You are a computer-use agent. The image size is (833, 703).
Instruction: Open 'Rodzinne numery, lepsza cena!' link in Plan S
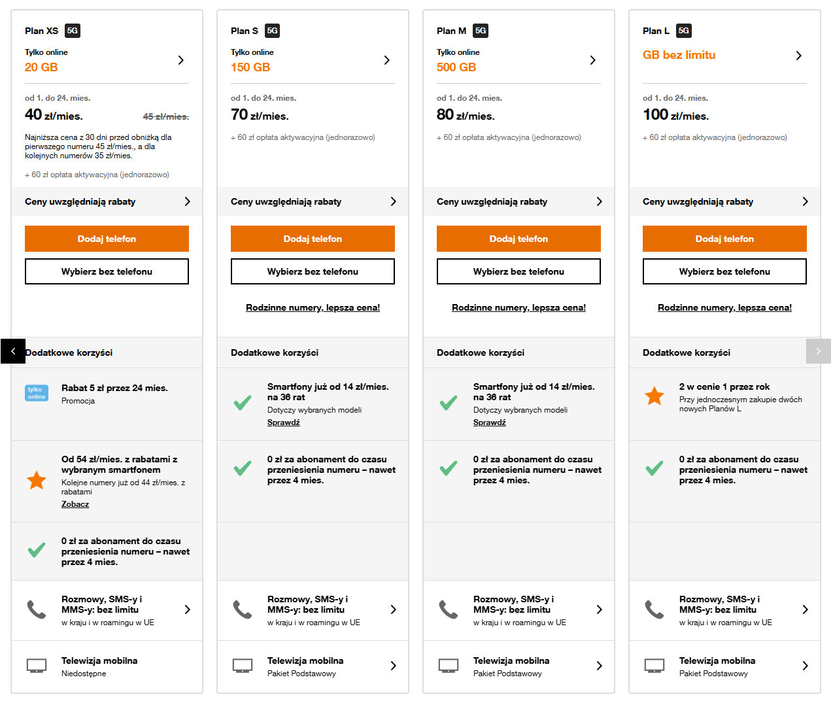point(313,307)
